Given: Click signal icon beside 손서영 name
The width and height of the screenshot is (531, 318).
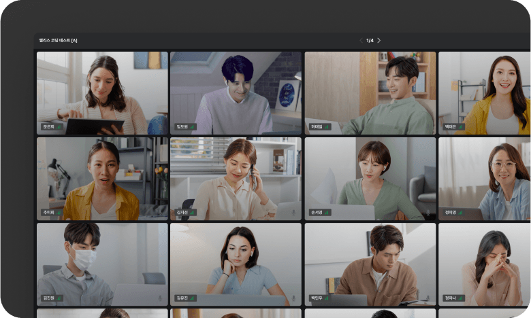Looking at the screenshot, I should [327, 212].
